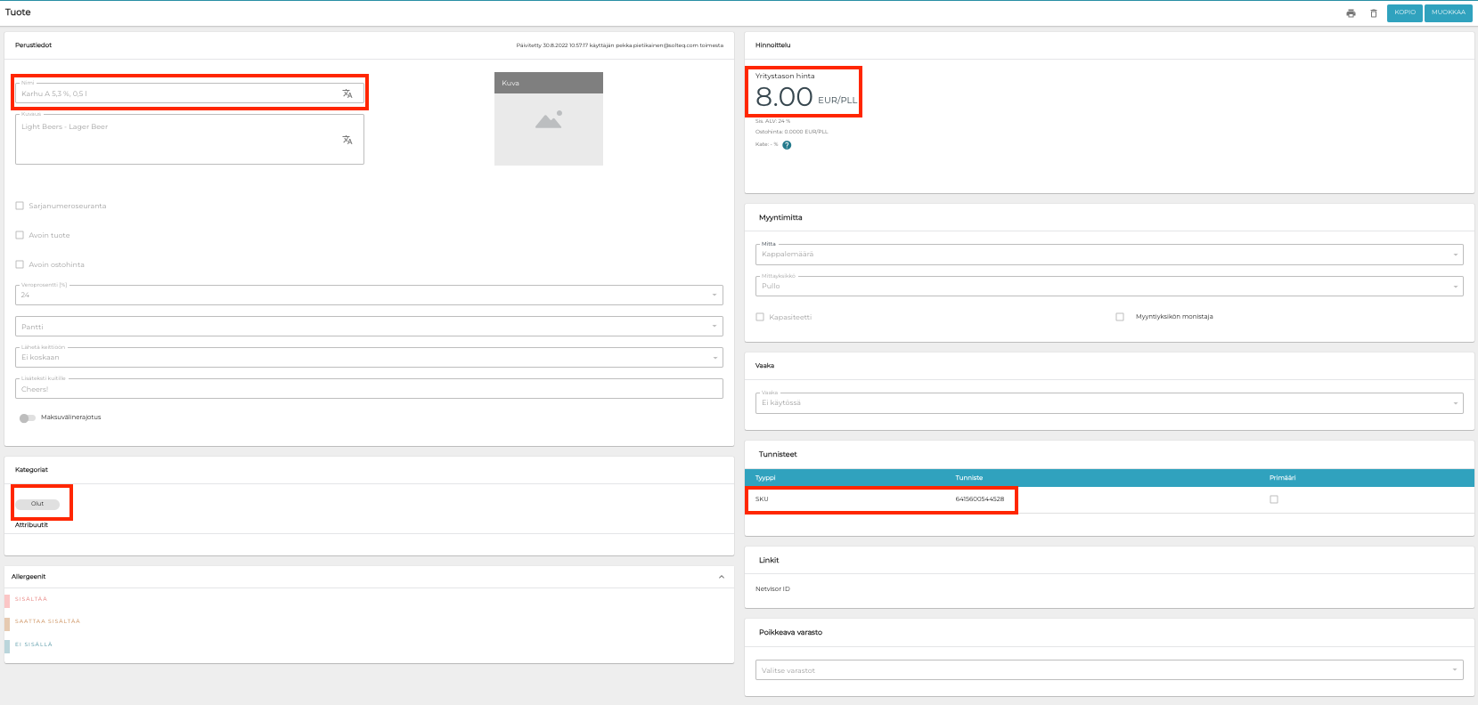Image resolution: width=1478 pixels, height=705 pixels.
Task: Toggle the Maksuvälinerajoitus switch
Action: point(28,417)
